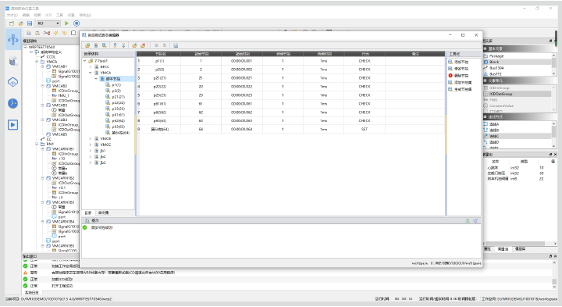562x307 pixels.
Task: Click the save disk icon in dialog toolbar
Action: point(176,45)
